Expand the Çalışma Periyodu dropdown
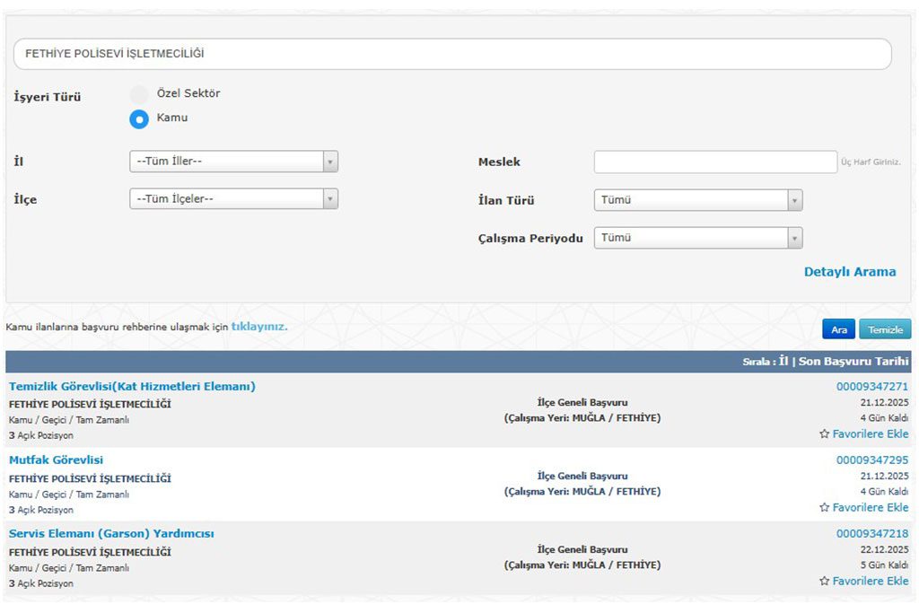This screenshot has width=919, height=613. point(697,238)
